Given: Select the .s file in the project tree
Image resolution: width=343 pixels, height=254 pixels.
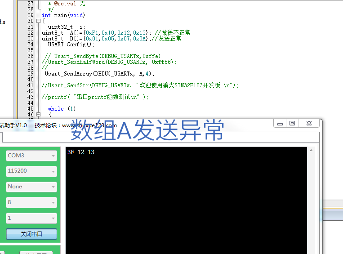Looking at the screenshot, I should coord(3,22).
